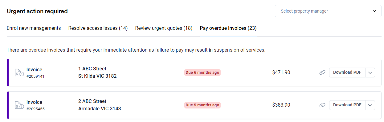Click invoice number #2095455

pos(35,109)
